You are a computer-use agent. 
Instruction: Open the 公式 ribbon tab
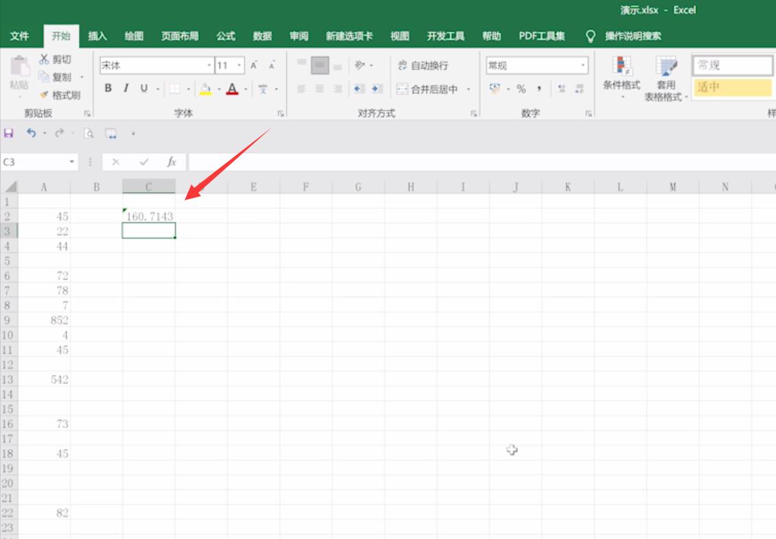pyautogui.click(x=225, y=36)
